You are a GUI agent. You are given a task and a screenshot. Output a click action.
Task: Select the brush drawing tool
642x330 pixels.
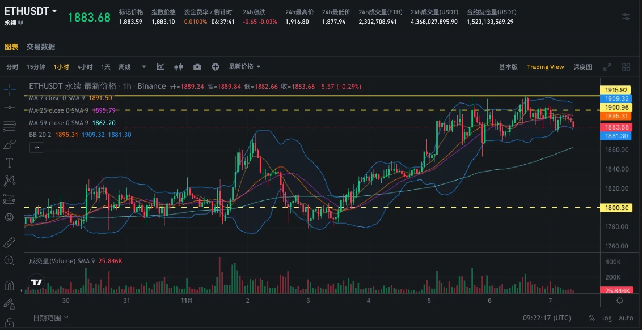[9, 144]
